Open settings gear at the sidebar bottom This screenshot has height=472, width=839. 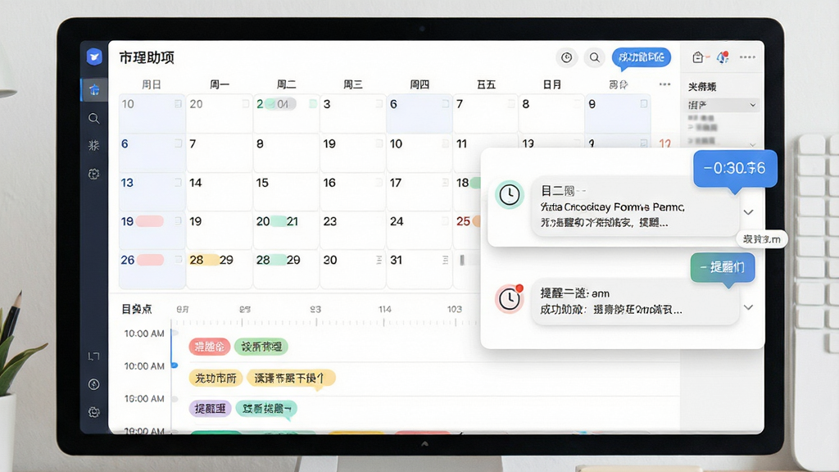(93, 412)
